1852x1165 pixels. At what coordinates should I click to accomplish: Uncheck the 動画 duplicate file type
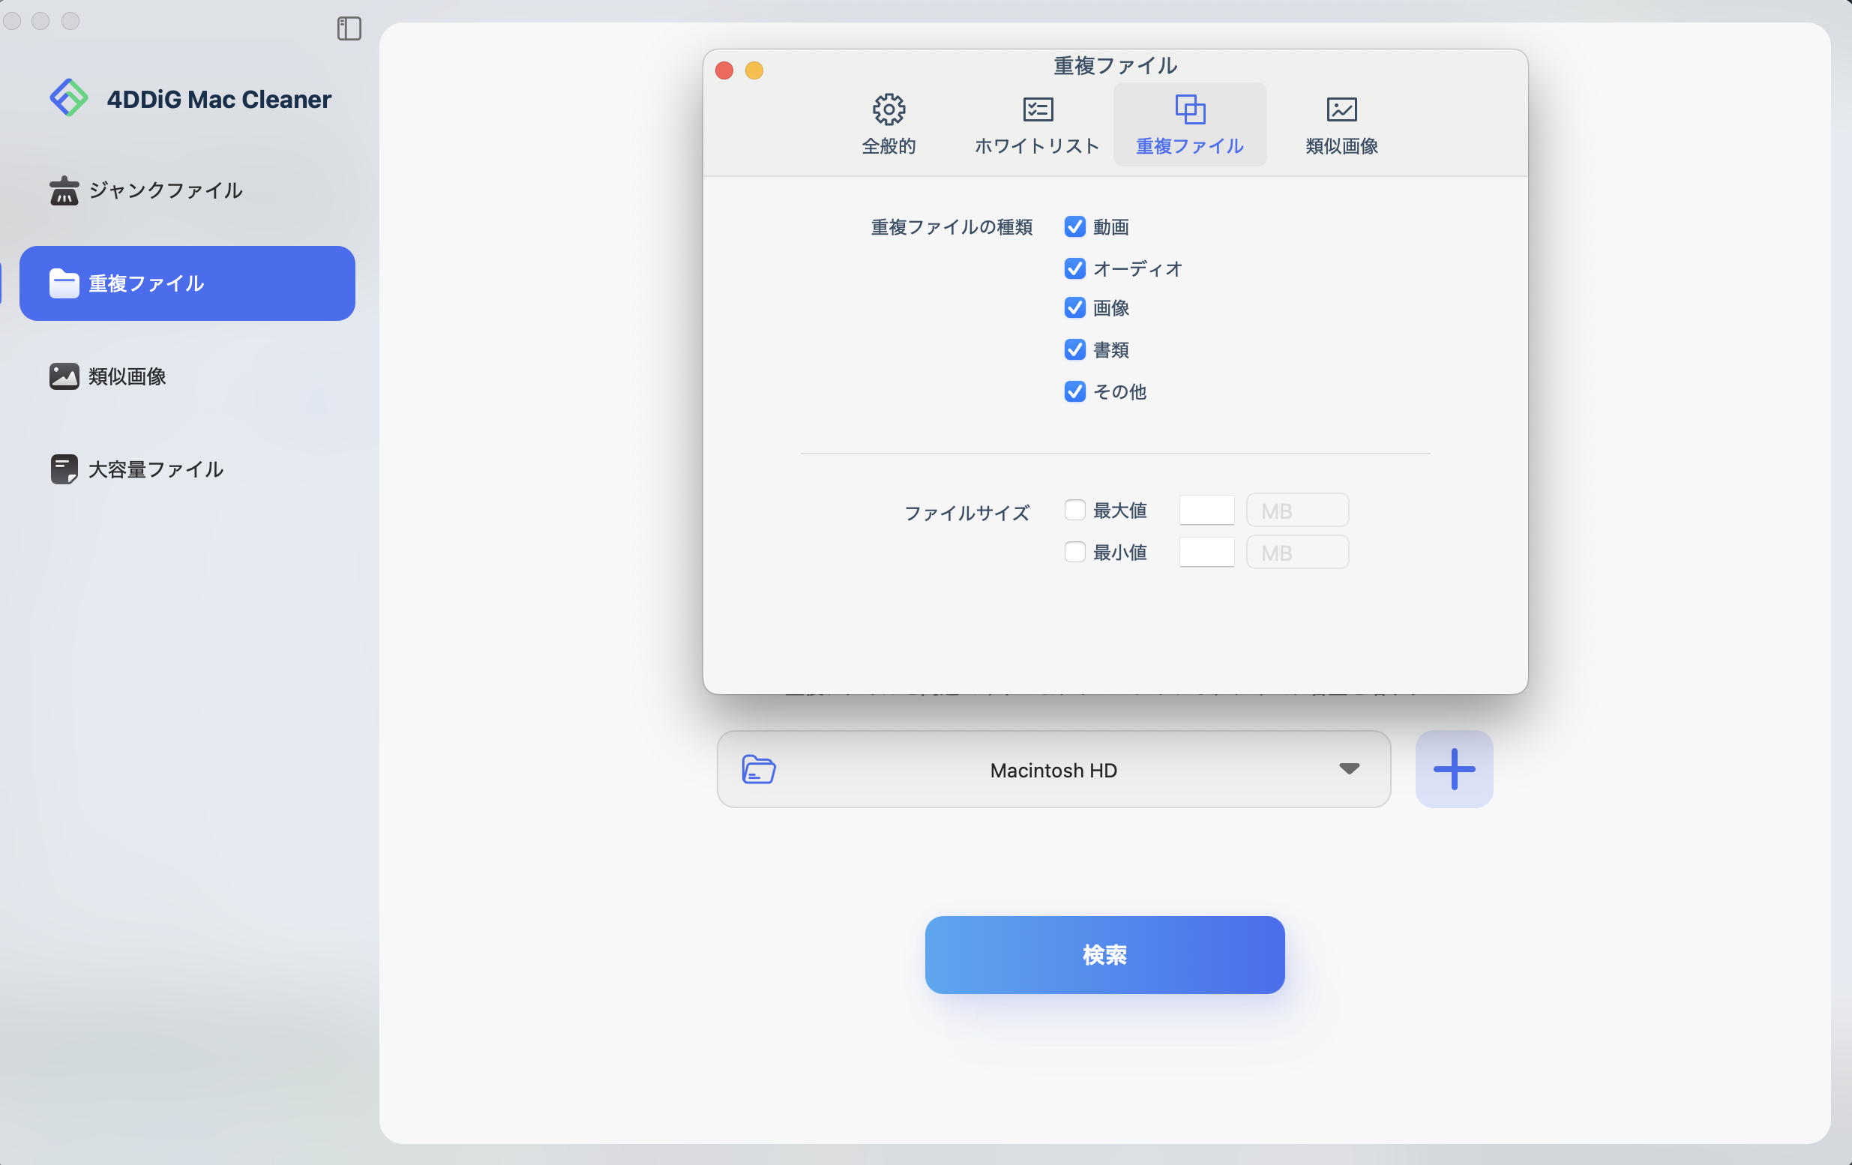coord(1074,226)
